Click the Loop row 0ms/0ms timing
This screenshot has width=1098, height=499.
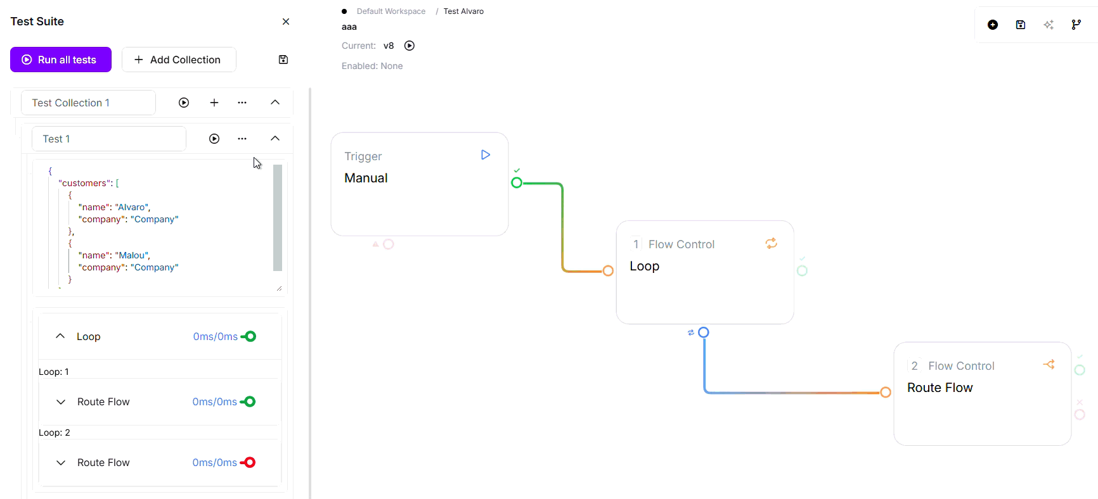click(216, 336)
